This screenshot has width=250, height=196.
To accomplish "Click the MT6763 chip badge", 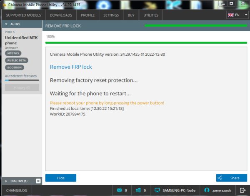I will (x=13, y=53).
